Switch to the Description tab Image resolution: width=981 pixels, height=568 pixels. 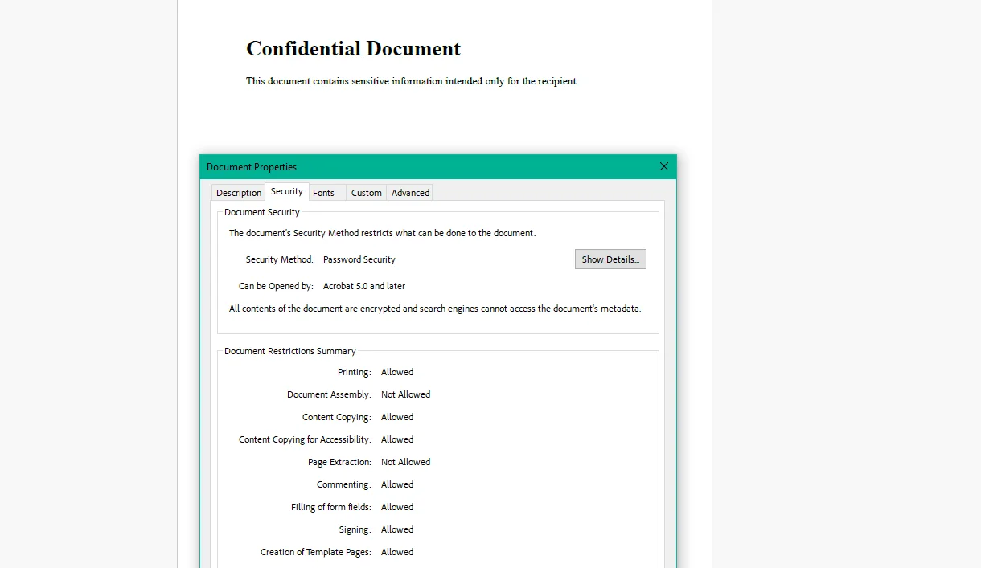[238, 193]
